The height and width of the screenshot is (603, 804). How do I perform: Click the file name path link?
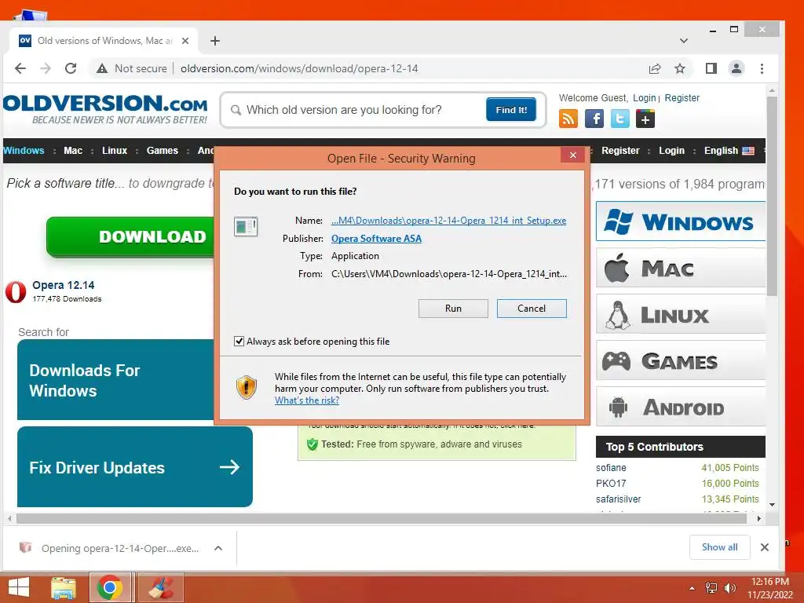coord(448,221)
